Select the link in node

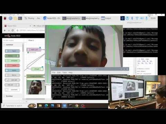[12, 75]
